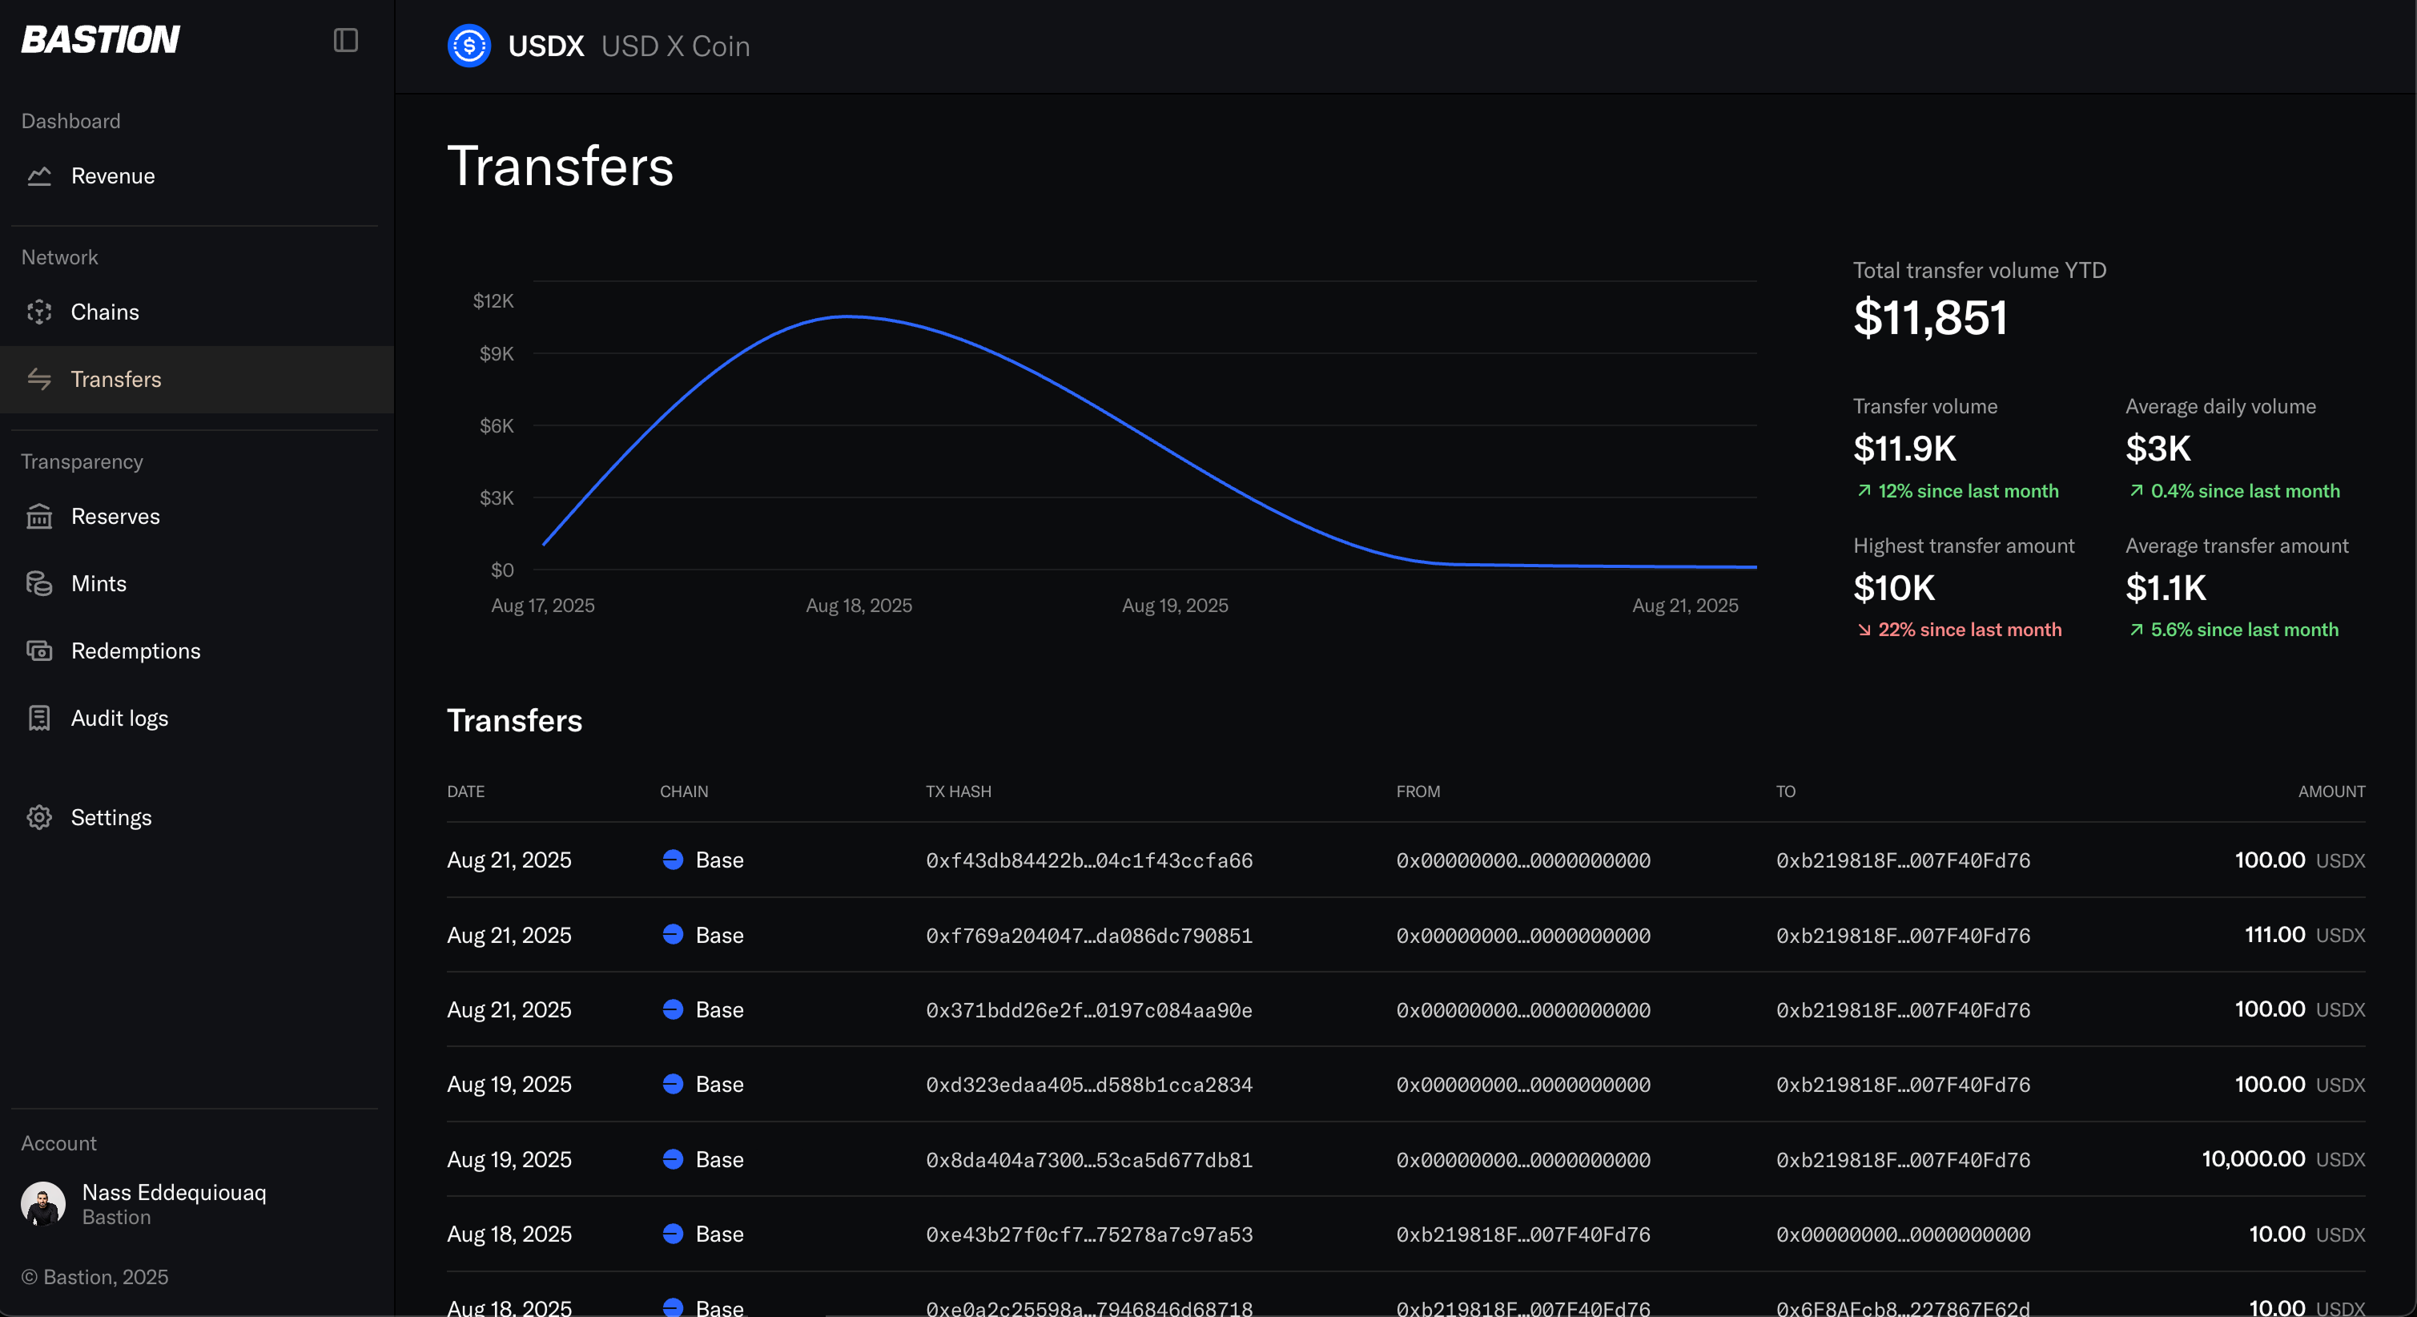The width and height of the screenshot is (2417, 1317).
Task: Go to Audit logs page
Action: coord(119,718)
